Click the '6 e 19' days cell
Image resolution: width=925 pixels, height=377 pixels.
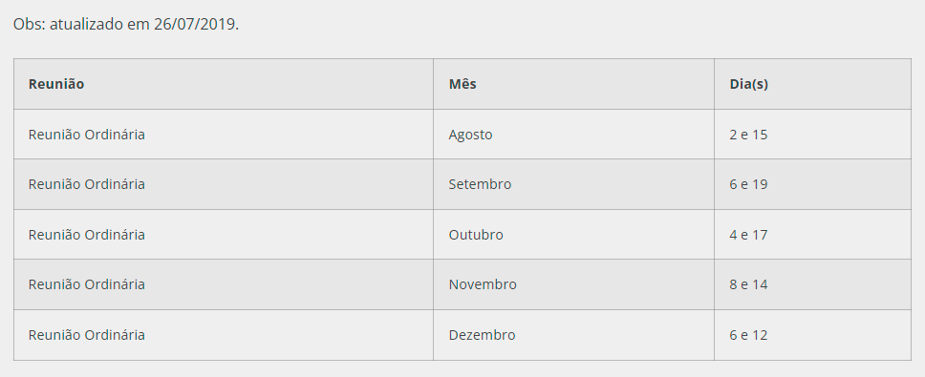pyautogui.click(x=812, y=184)
